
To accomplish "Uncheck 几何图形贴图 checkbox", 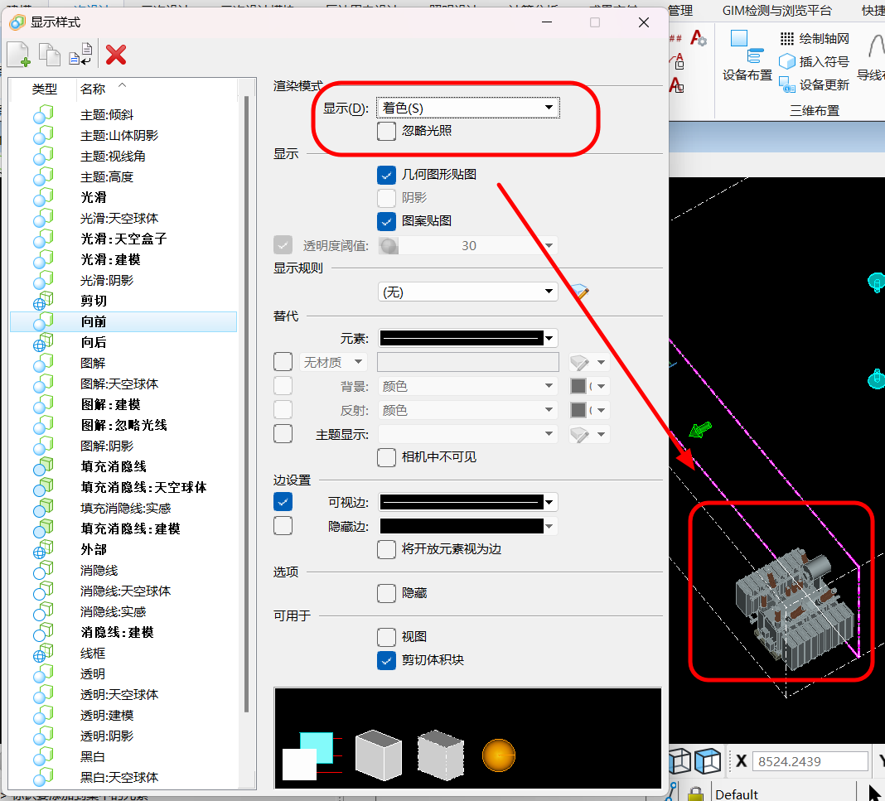I will click(386, 175).
